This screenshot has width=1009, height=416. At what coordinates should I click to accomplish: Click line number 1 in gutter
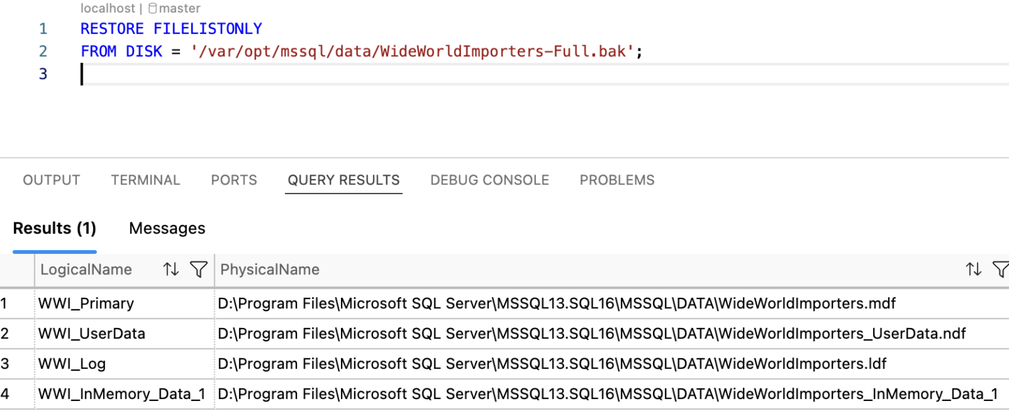click(x=43, y=29)
